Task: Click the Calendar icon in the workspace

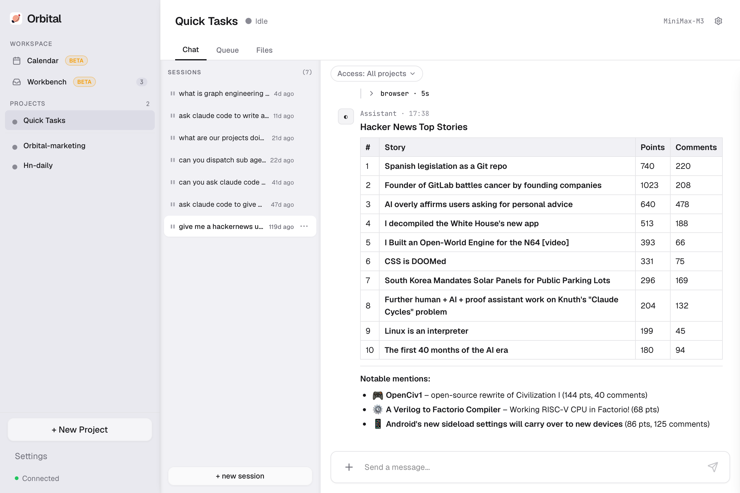Action: coord(17,61)
